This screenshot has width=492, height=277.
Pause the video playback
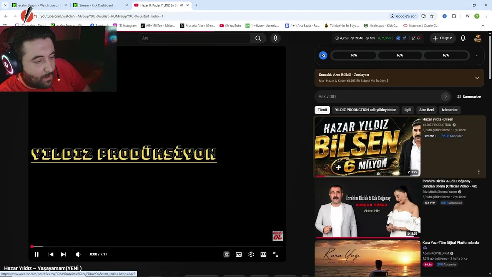pos(37,254)
